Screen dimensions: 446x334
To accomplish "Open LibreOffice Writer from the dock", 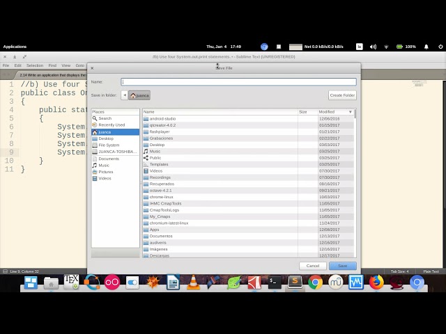I will (x=174, y=283).
